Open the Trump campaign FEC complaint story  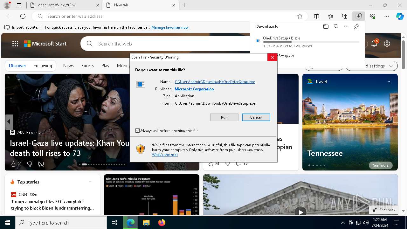coord(52,205)
